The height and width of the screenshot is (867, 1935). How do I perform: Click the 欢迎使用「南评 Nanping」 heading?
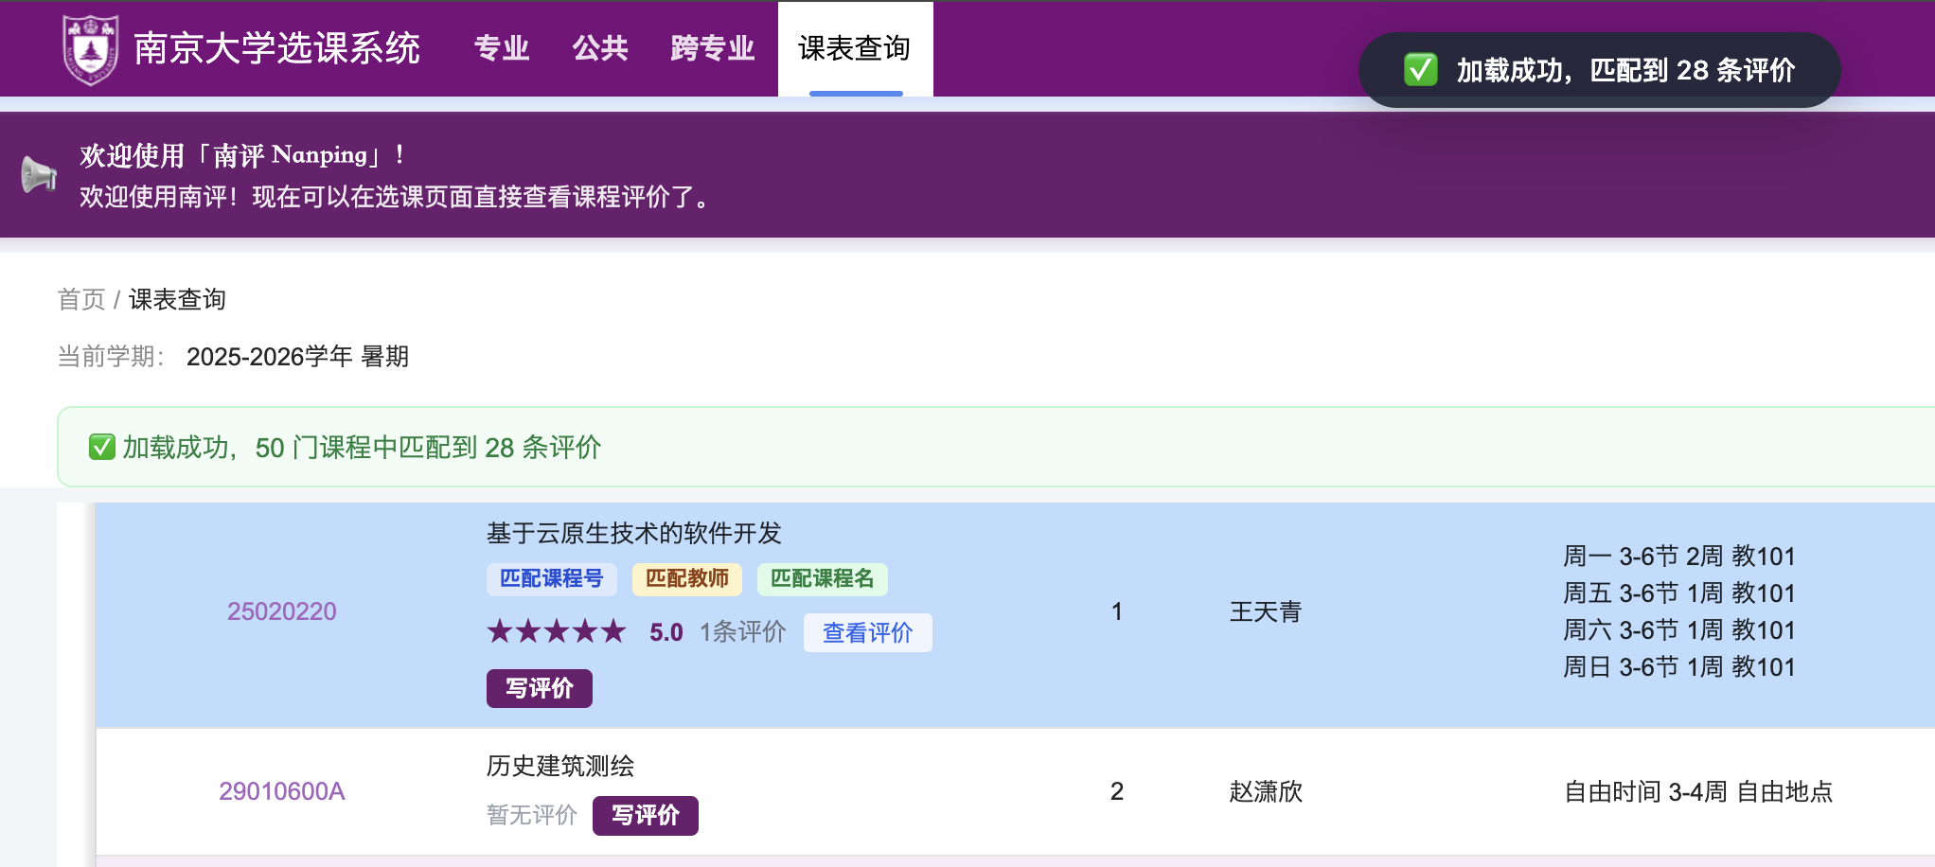tap(242, 154)
